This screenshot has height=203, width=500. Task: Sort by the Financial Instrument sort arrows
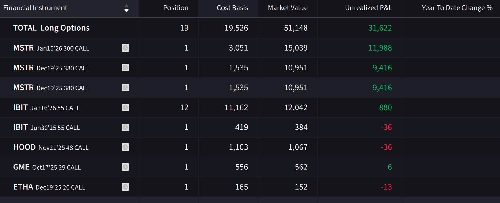pyautogui.click(x=126, y=8)
